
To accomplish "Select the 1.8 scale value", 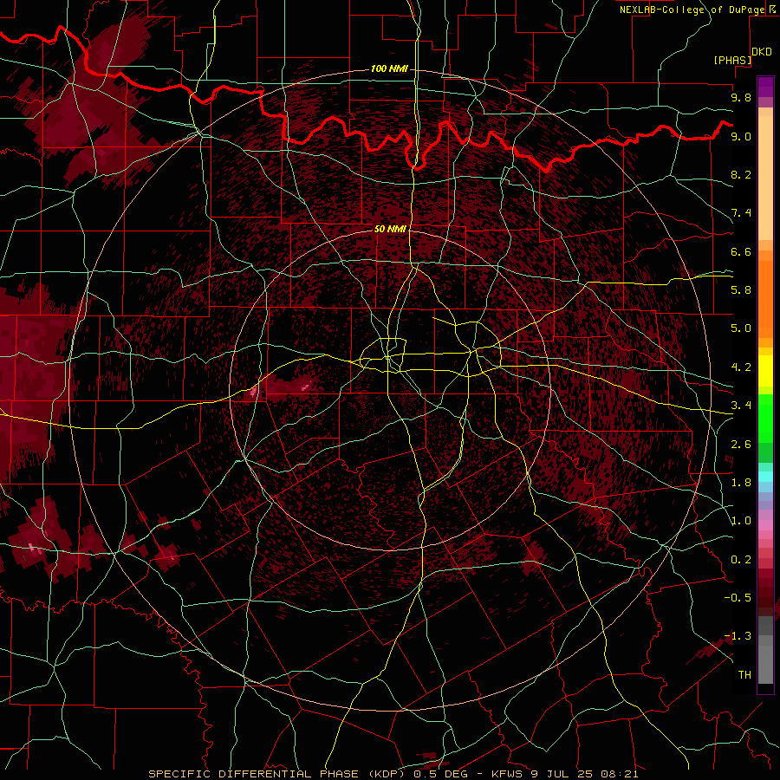I will coord(741,483).
